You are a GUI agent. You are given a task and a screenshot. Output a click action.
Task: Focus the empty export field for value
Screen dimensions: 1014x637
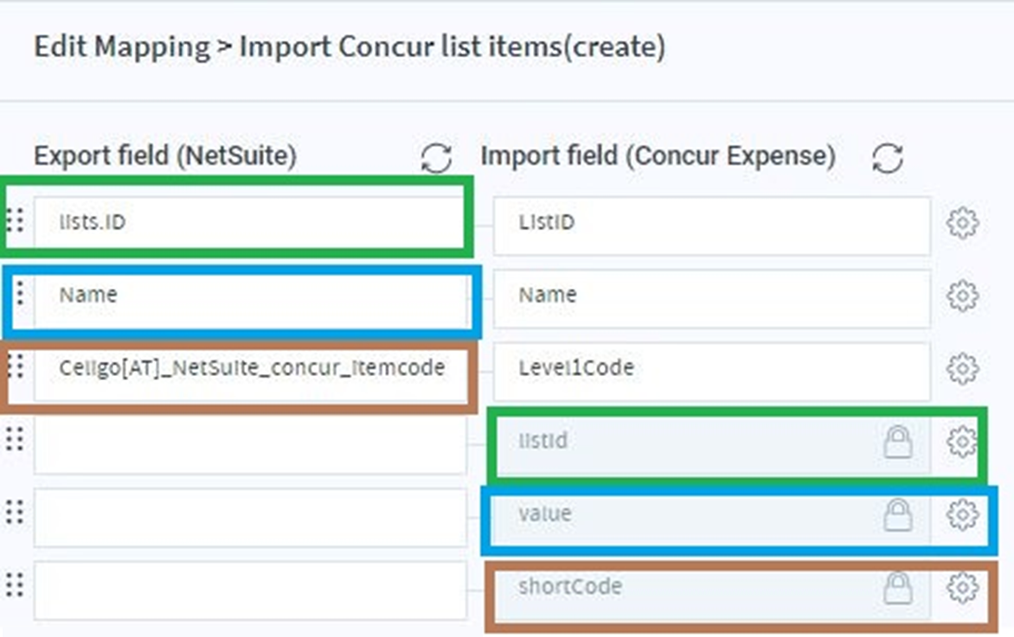click(x=250, y=518)
